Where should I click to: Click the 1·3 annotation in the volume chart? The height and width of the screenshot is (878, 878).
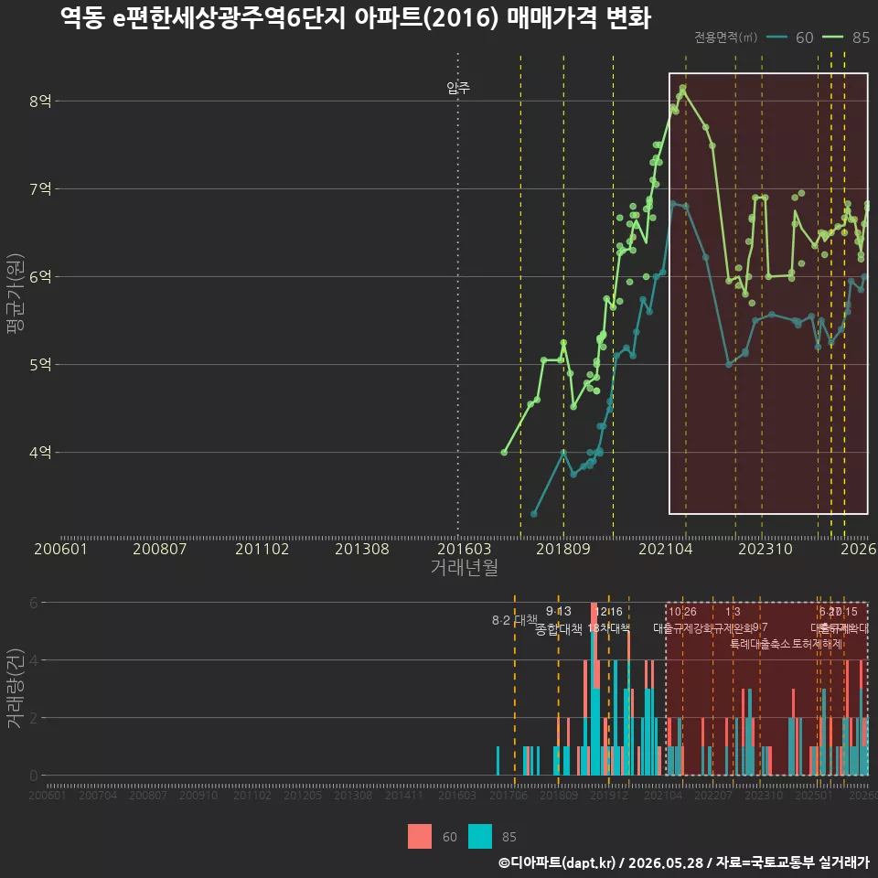(733, 612)
